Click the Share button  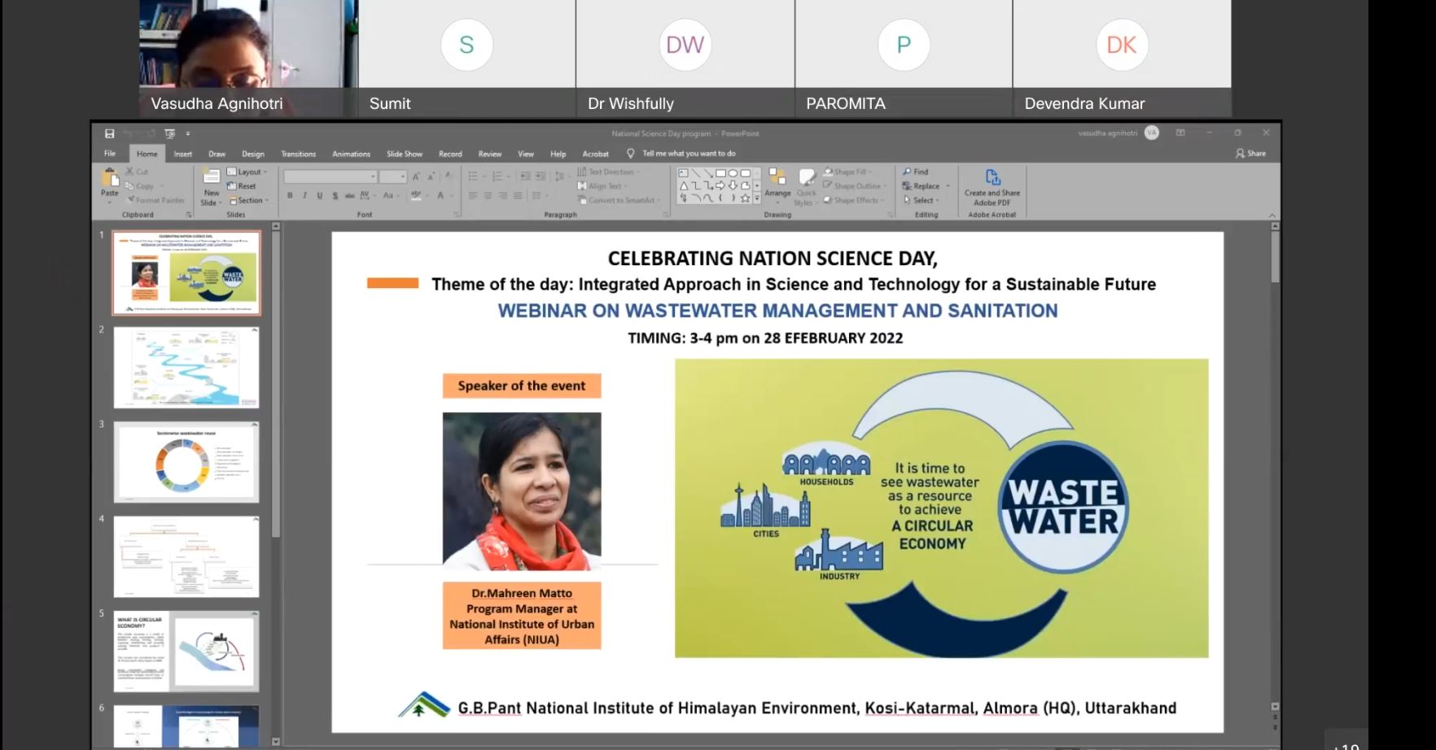[x=1251, y=153]
